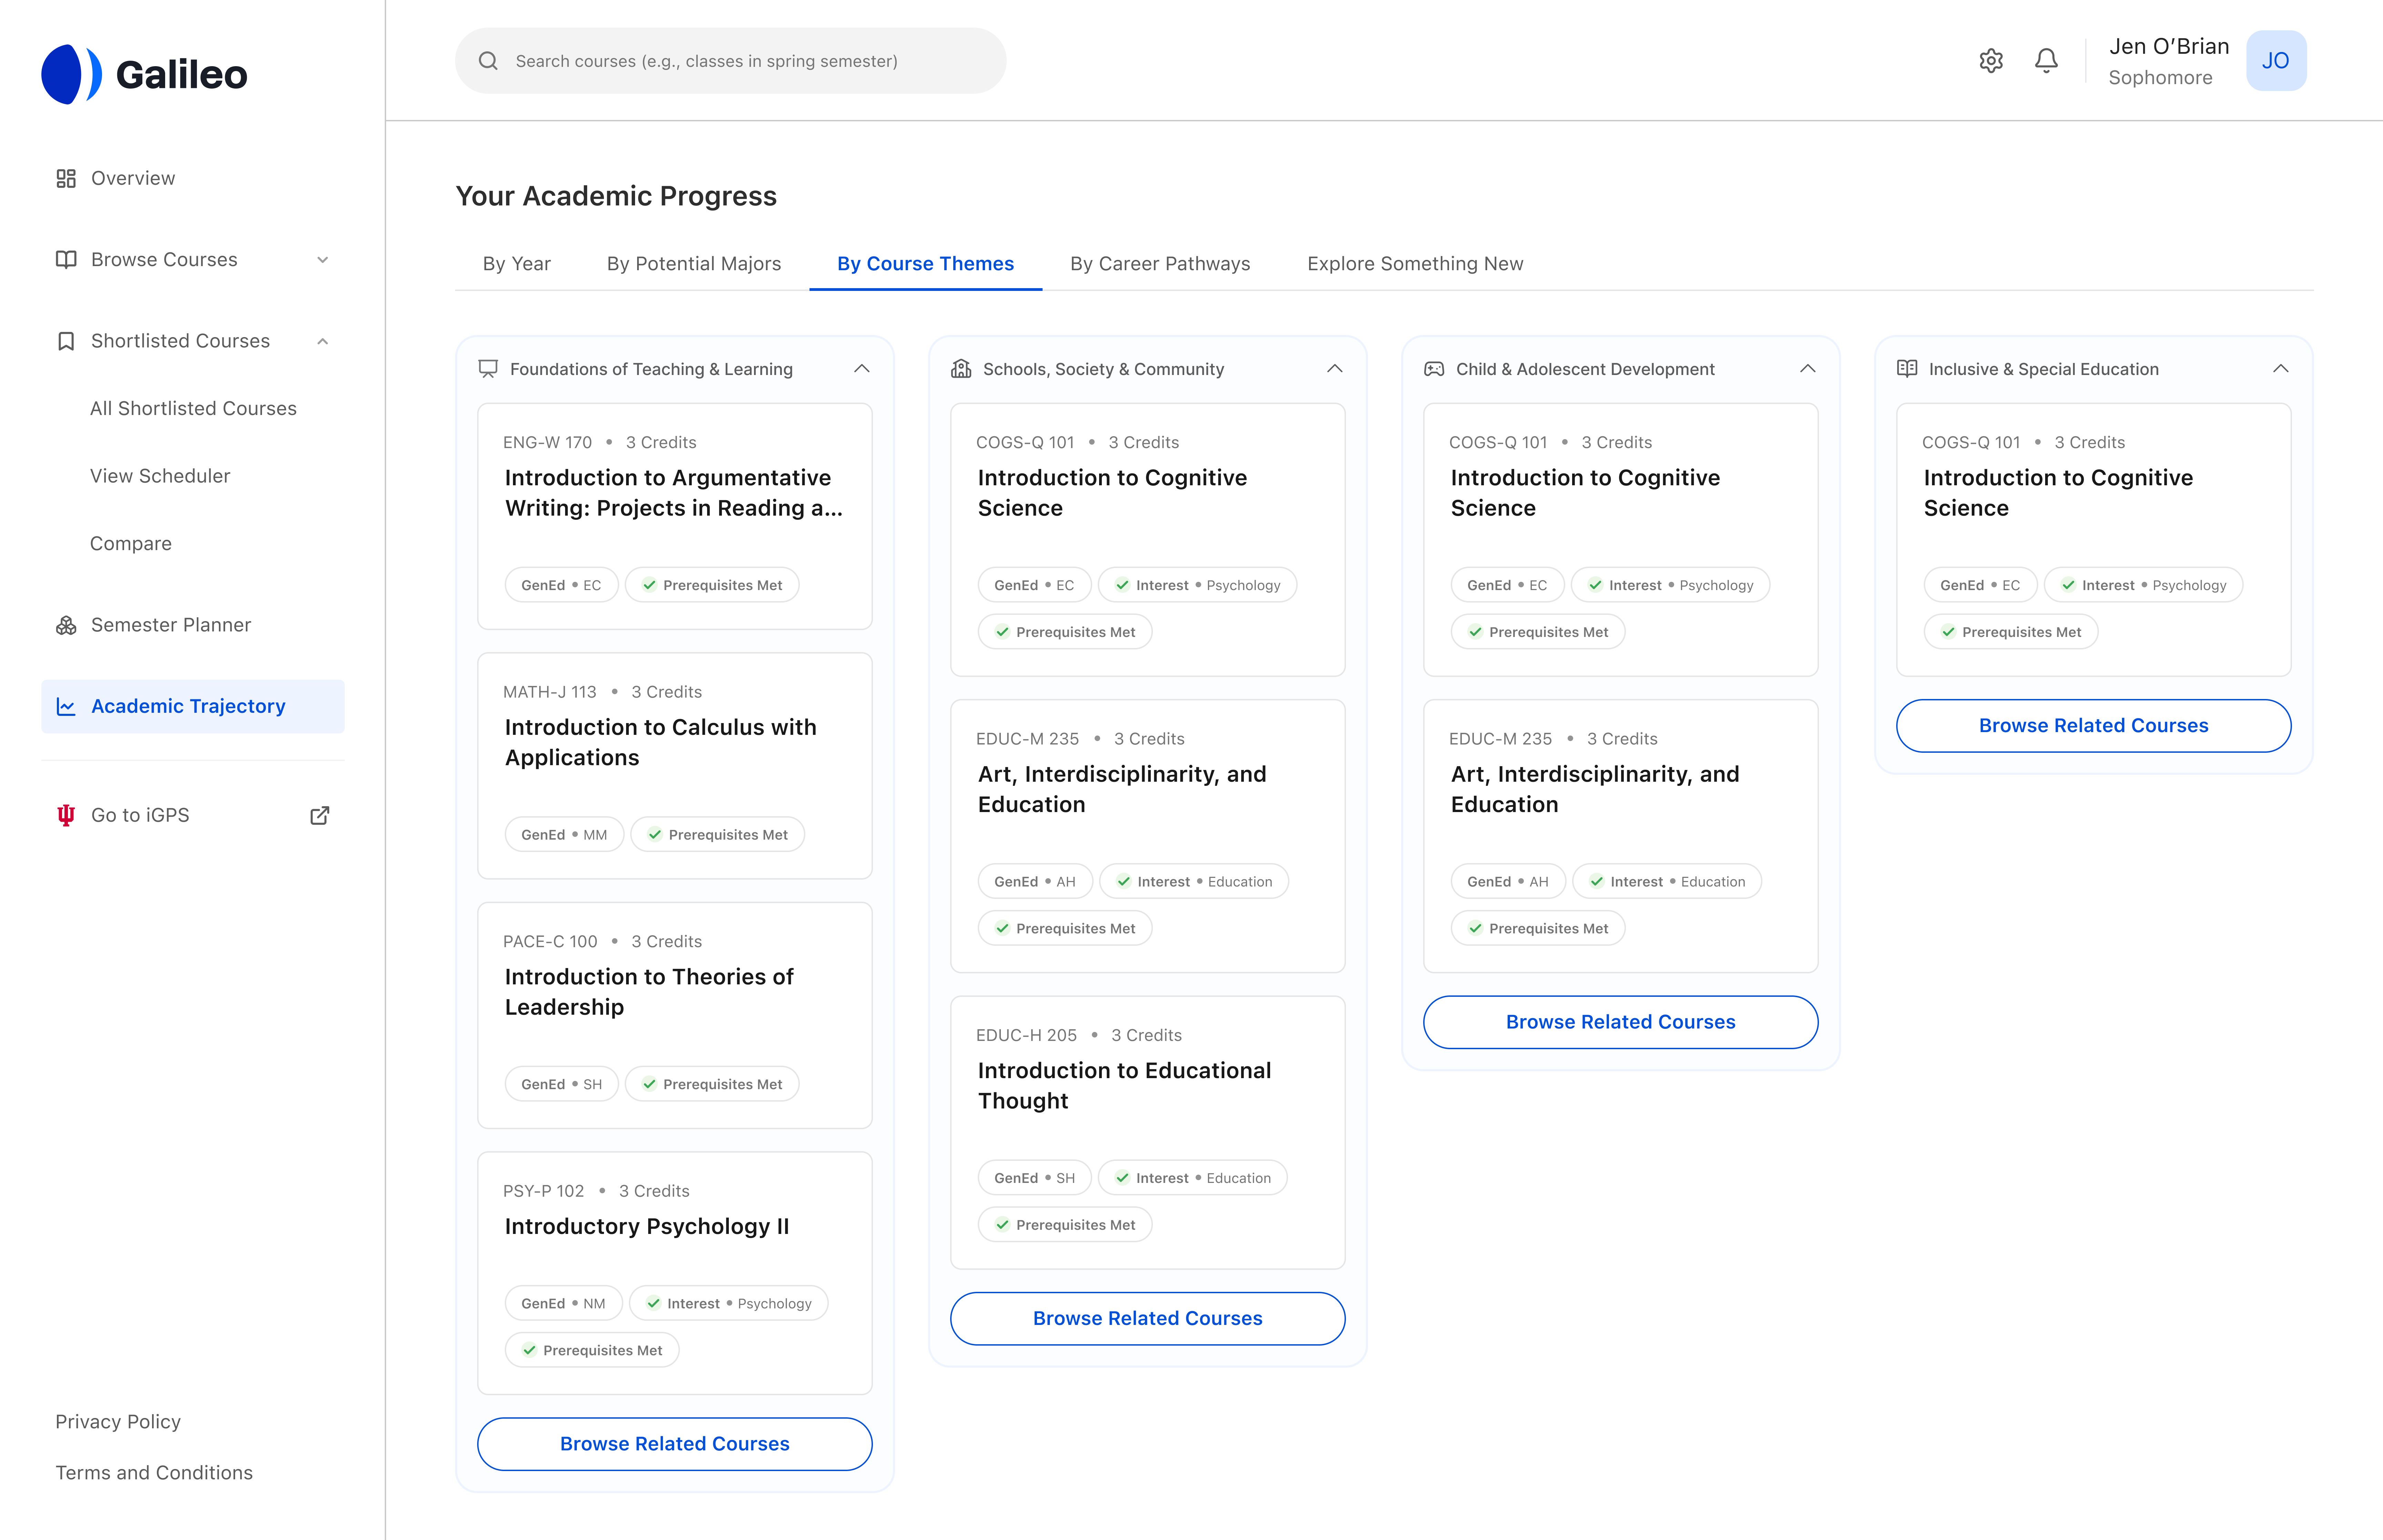Select Academic Trajectory in the sidebar
Viewport: 2383px width, 1540px height.
point(193,707)
